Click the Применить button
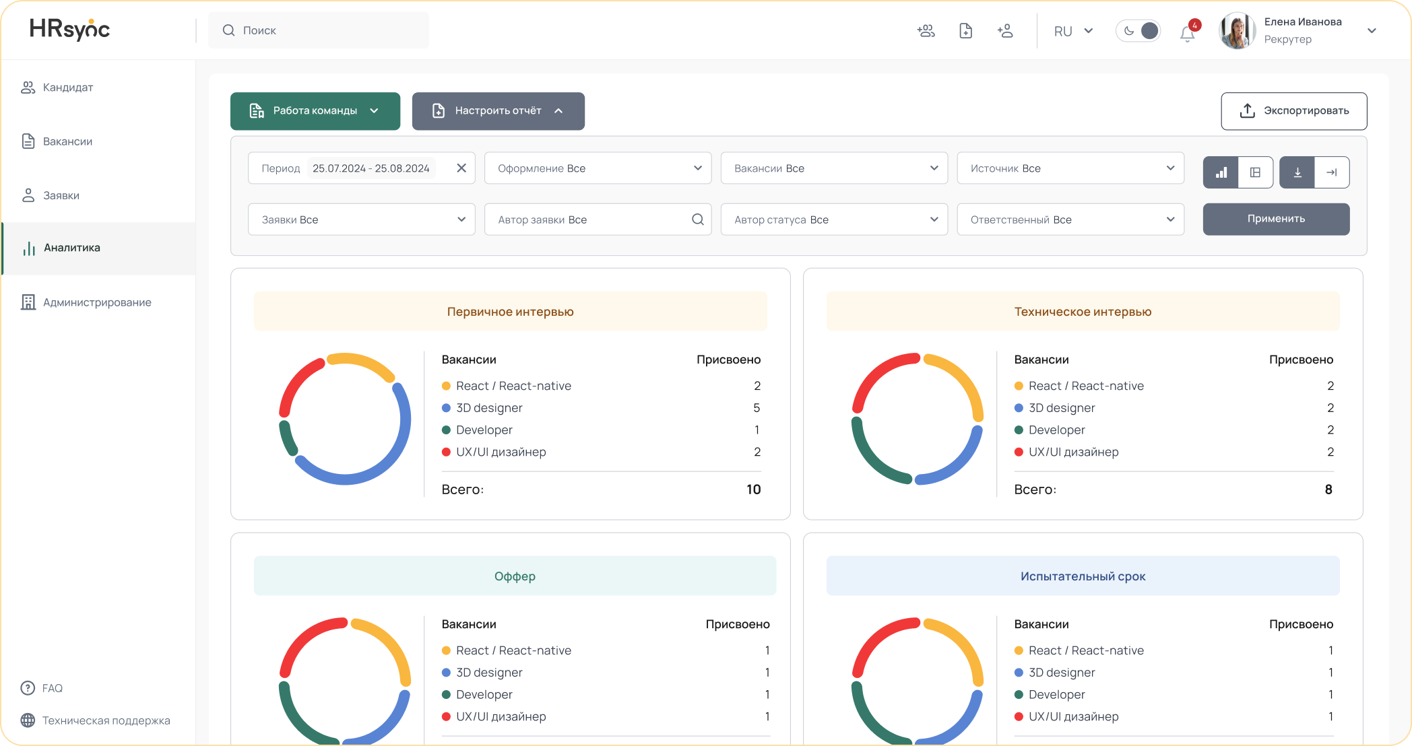This screenshot has height=746, width=1412. pyautogui.click(x=1276, y=219)
